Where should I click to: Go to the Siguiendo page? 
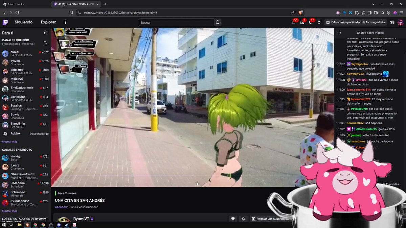(x=24, y=22)
